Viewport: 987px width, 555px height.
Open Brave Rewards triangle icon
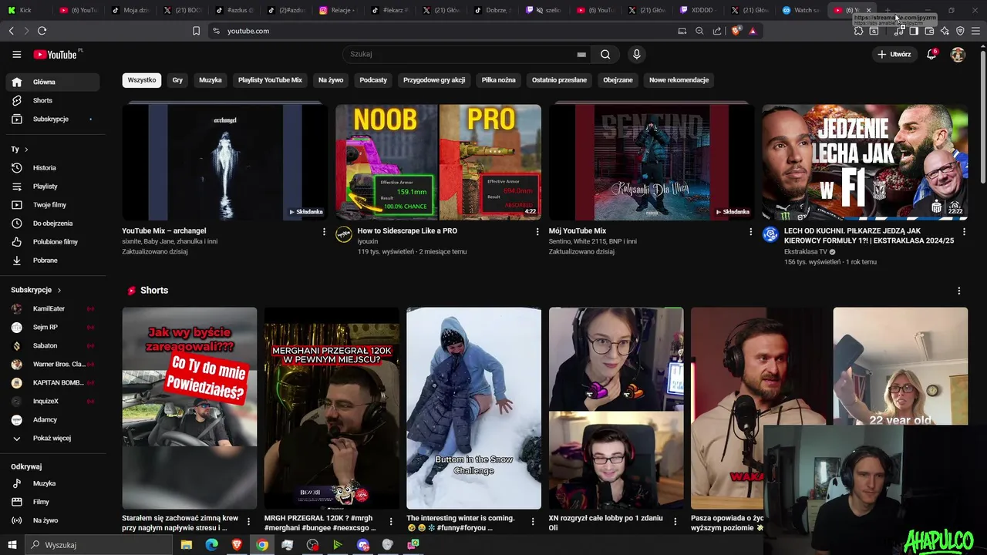tap(753, 31)
